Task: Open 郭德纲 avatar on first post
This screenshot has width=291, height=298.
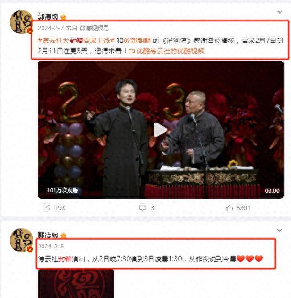Action: [22, 22]
